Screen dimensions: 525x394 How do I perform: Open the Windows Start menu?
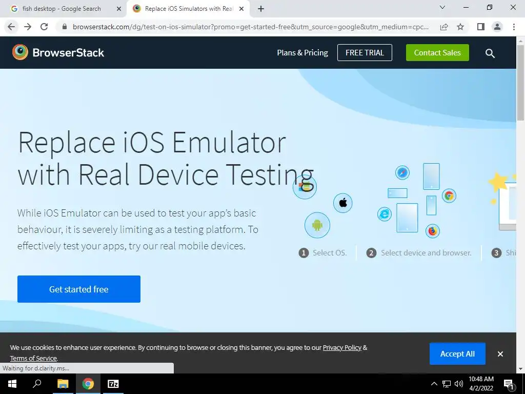[12, 384]
